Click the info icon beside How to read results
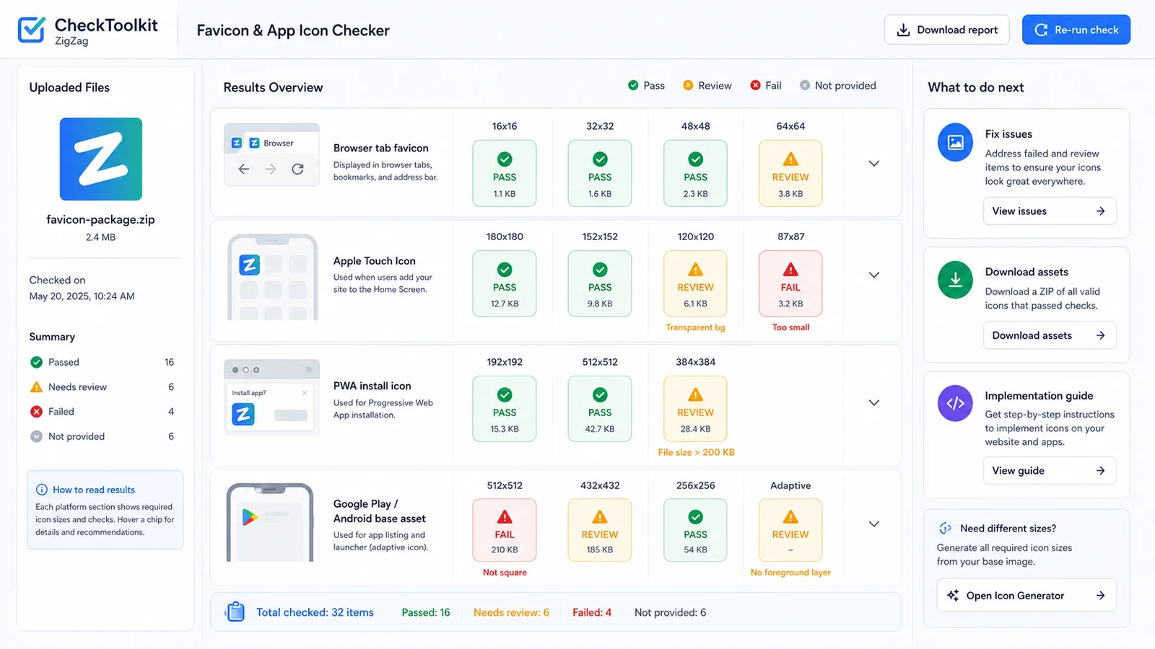1155x649 pixels. pyautogui.click(x=42, y=490)
